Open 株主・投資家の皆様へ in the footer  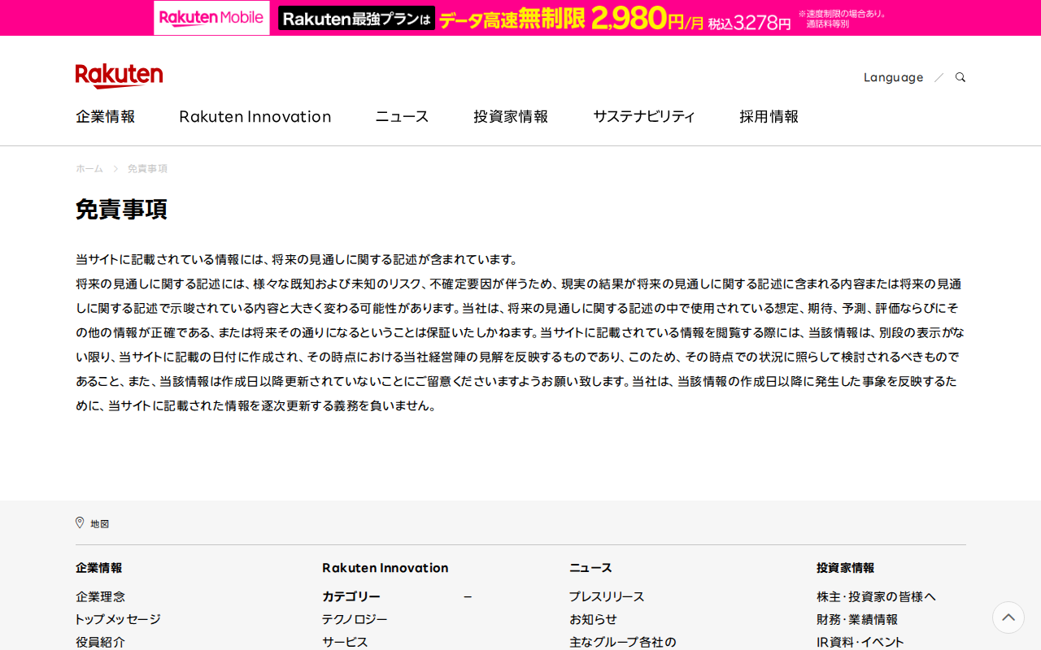(876, 596)
